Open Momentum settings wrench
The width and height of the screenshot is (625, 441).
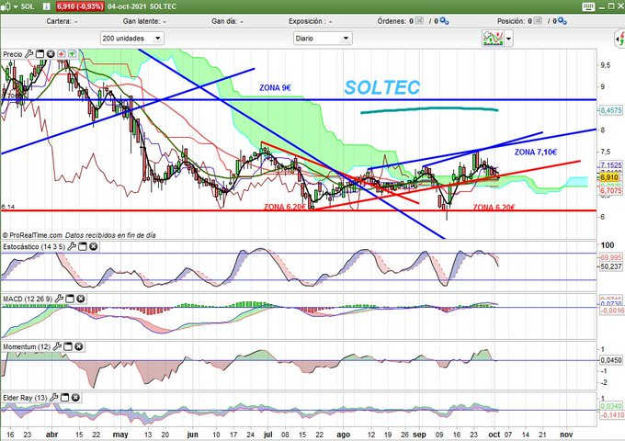(57, 346)
